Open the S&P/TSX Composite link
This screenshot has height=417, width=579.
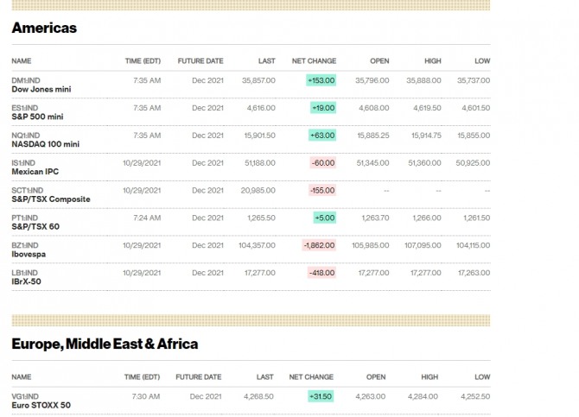tap(50, 199)
